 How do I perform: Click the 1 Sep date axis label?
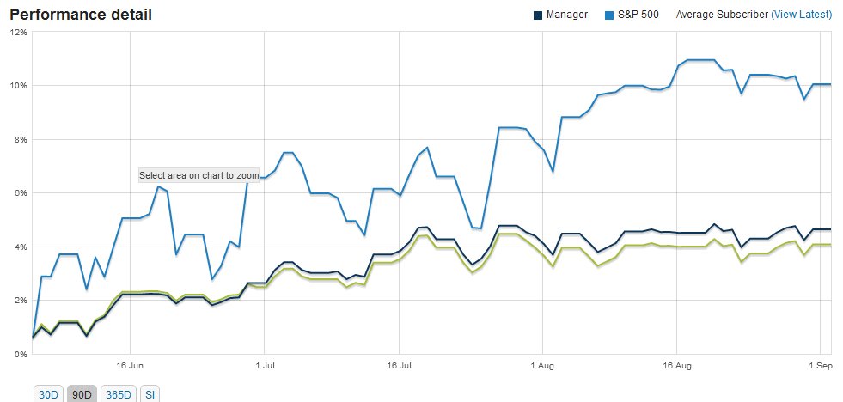point(821,364)
